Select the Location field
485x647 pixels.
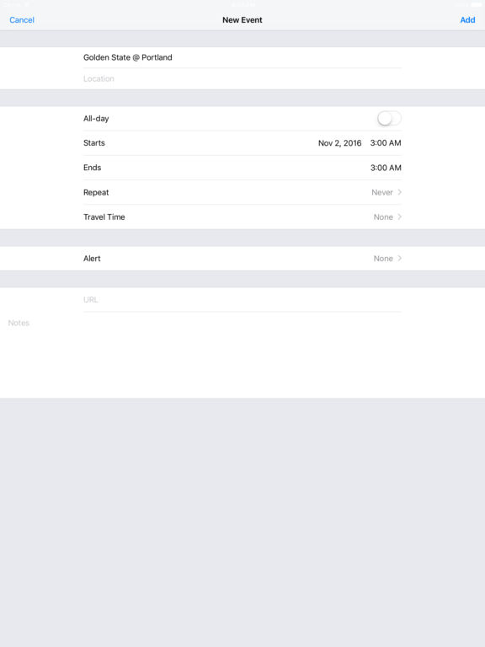tap(242, 78)
